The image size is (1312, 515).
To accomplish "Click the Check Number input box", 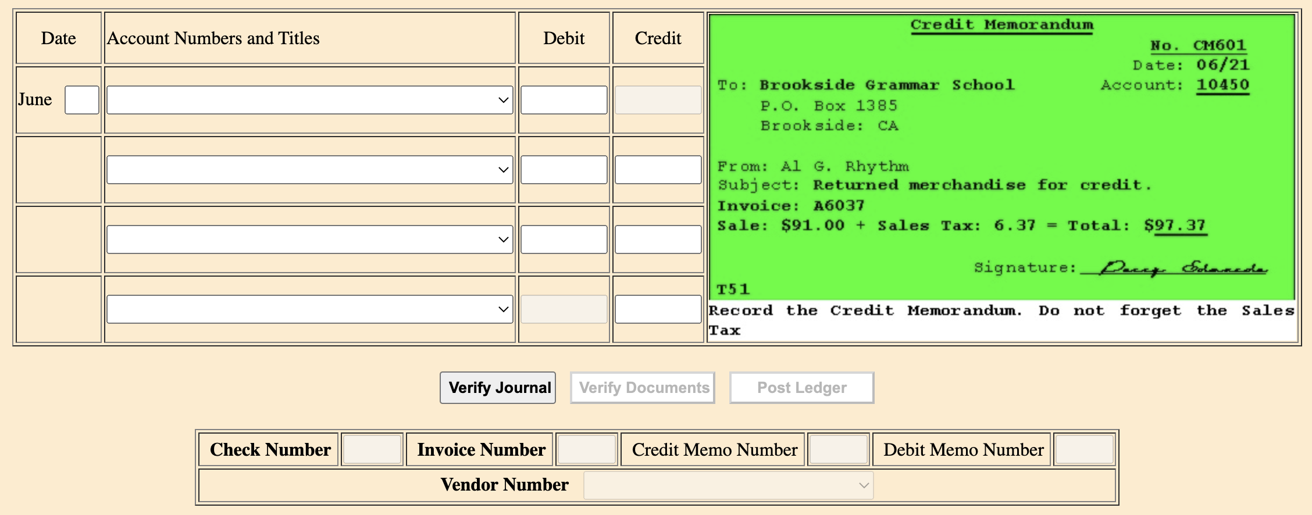I will coord(372,449).
